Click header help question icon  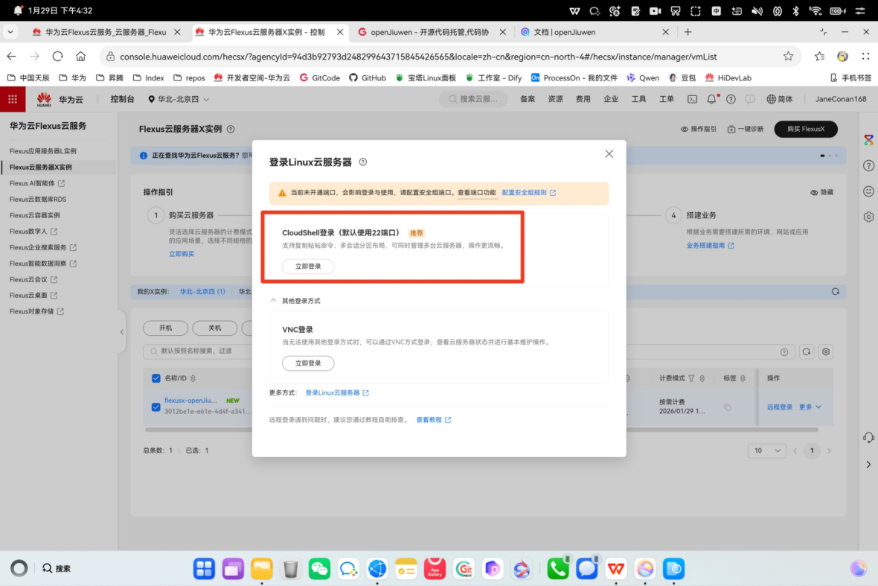click(731, 99)
